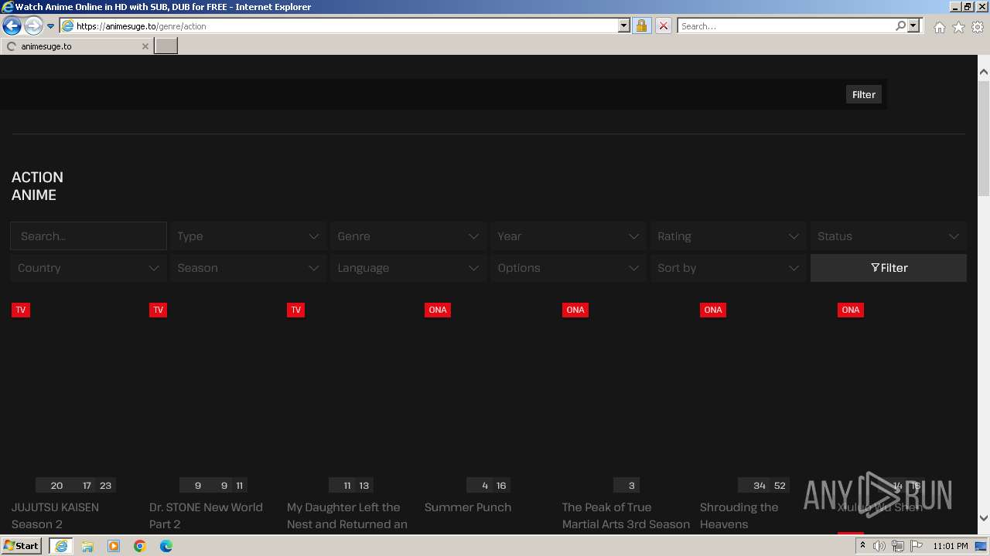Click the ONA badge on Summer Punch card
Image resolution: width=990 pixels, height=556 pixels.
[438, 310]
